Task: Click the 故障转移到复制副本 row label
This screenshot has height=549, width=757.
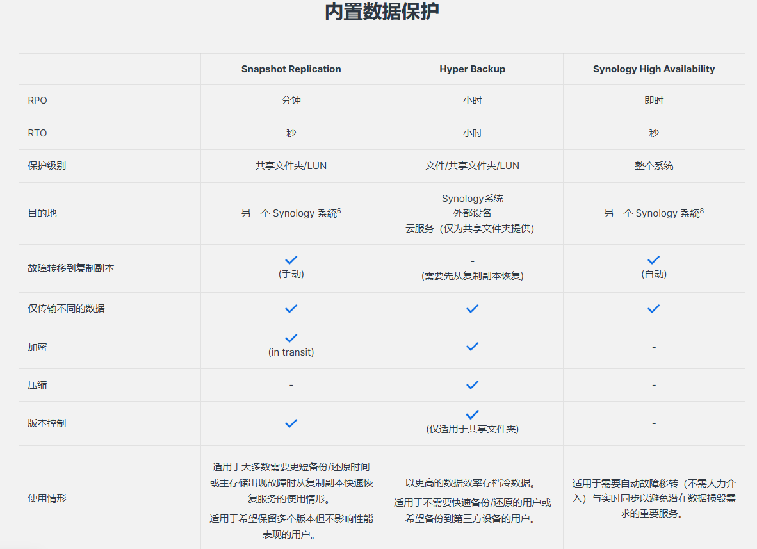Action: 71,268
